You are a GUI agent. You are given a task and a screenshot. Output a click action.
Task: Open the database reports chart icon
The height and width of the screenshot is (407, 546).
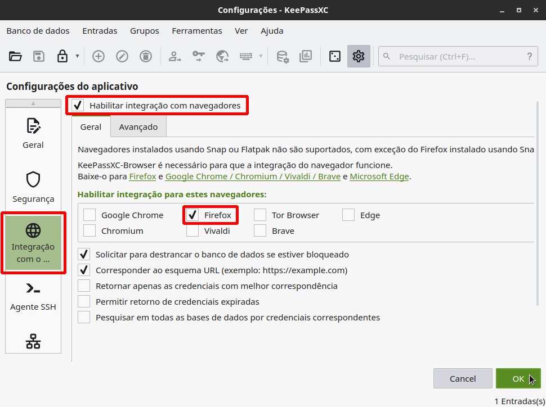(x=306, y=56)
